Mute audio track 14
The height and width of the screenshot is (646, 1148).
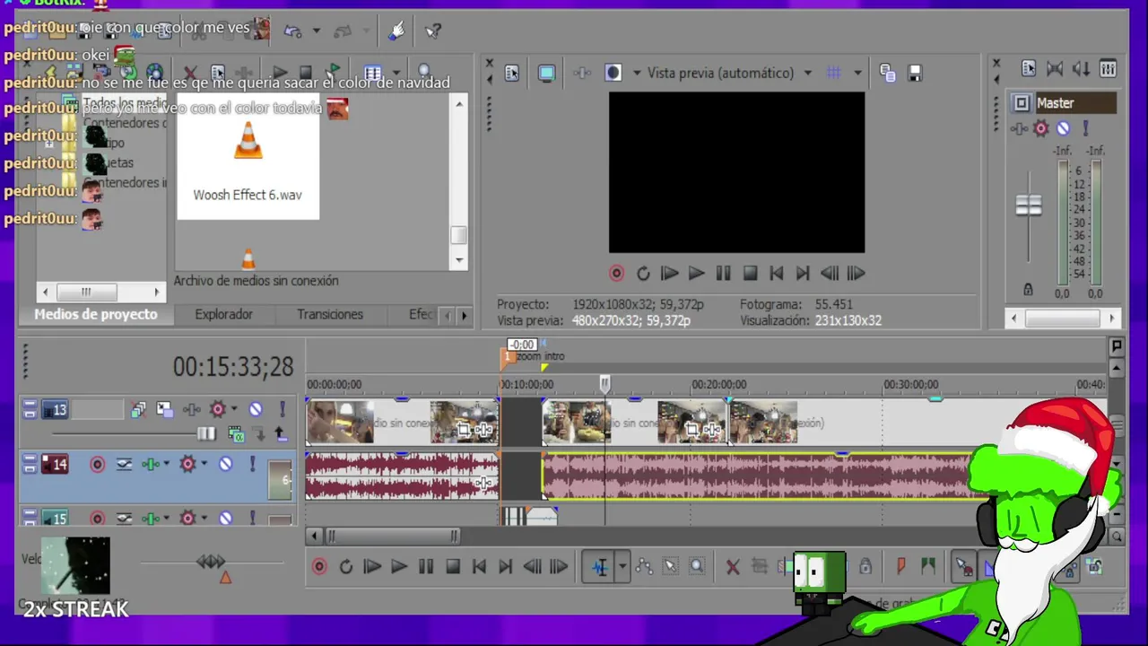coord(226,464)
